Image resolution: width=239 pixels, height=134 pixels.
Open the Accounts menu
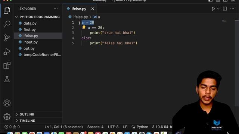(x=7, y=103)
